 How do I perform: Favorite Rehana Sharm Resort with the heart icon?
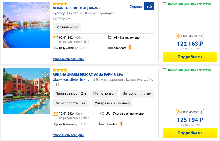45,74
